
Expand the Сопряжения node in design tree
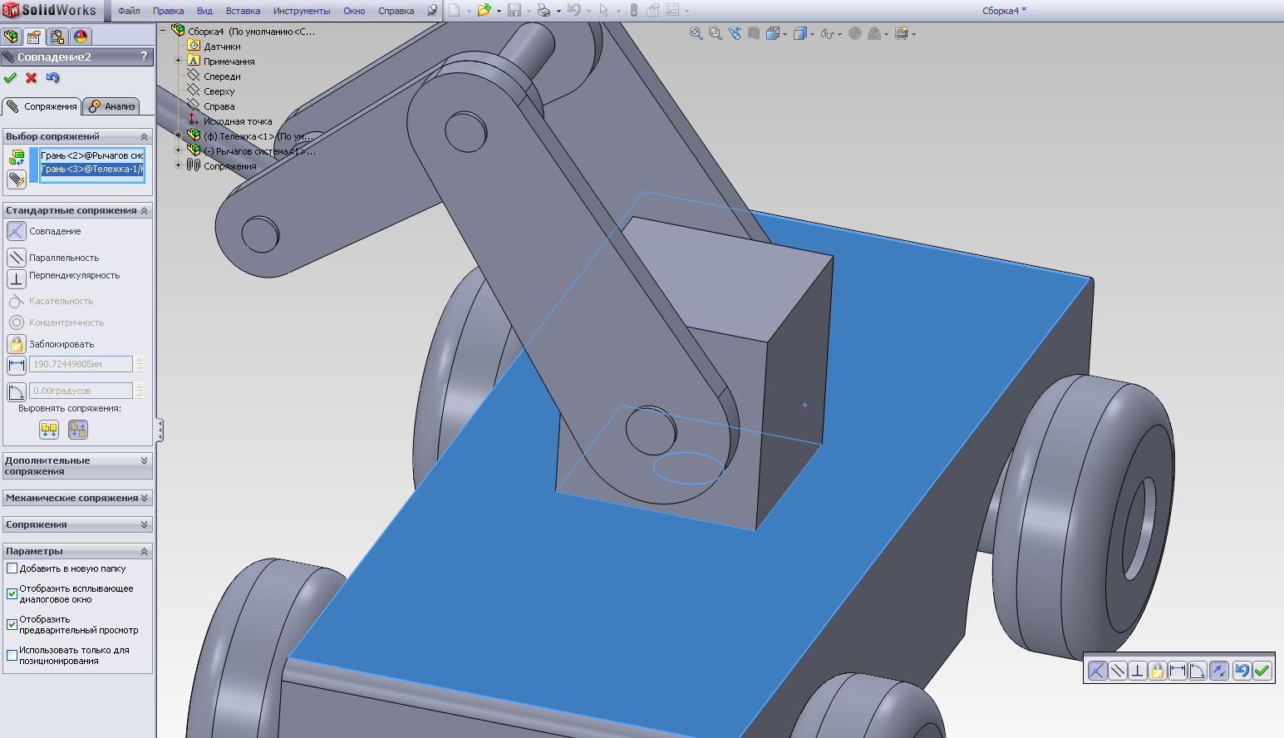(x=178, y=165)
